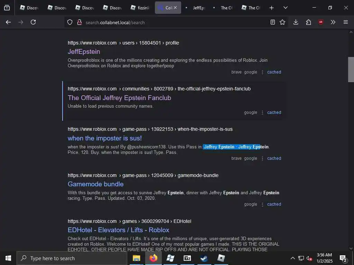The height and width of the screenshot is (265, 354).
Task: Go back with the back arrow
Action: (x=8, y=22)
